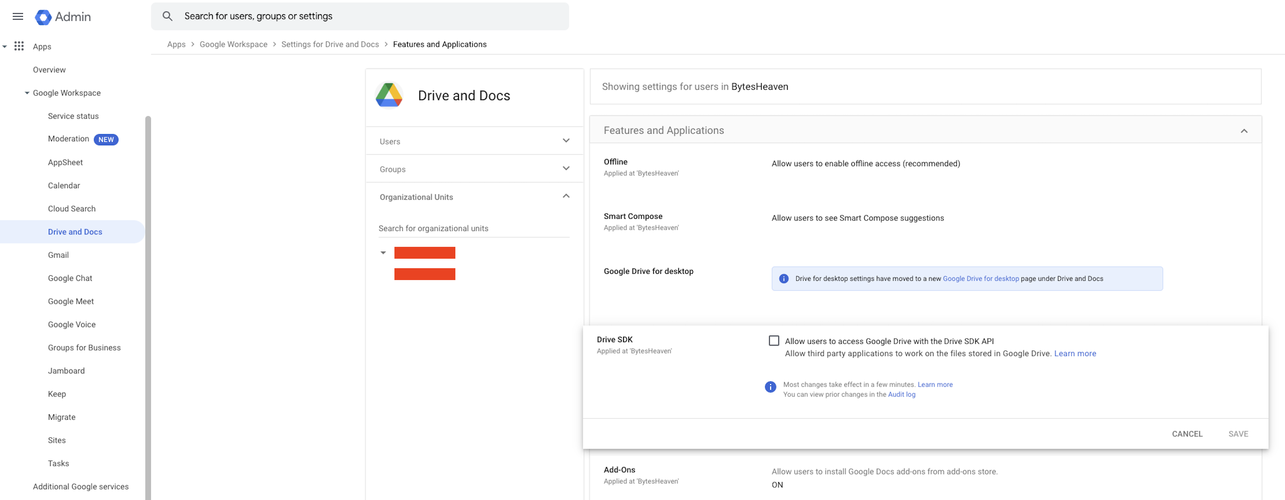
Task: Expand the Groups section
Action: tap(474, 169)
